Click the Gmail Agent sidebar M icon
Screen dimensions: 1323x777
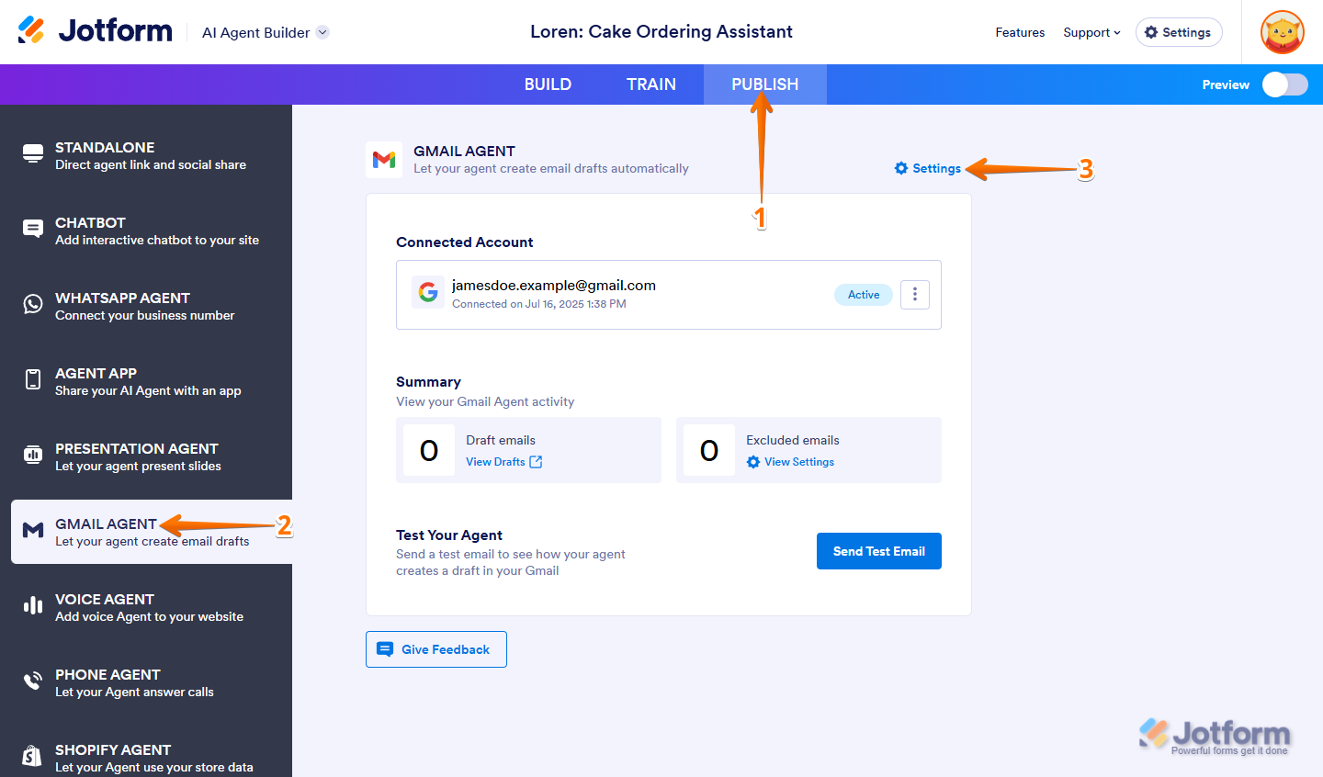pyautogui.click(x=33, y=530)
